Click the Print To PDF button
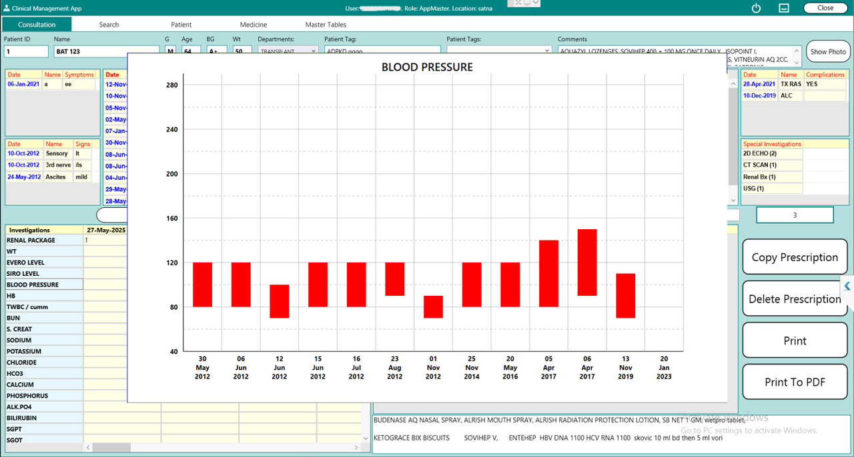854x457 pixels. [795, 382]
